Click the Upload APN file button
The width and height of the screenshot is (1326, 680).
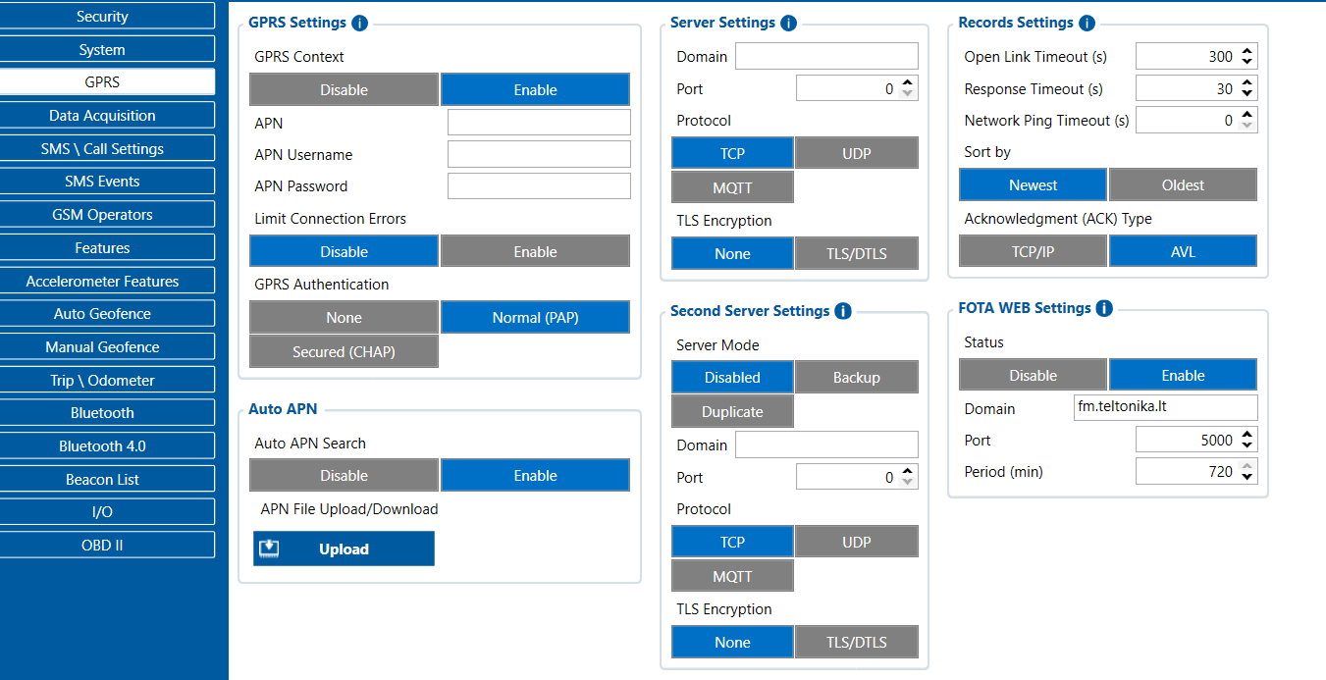344,549
